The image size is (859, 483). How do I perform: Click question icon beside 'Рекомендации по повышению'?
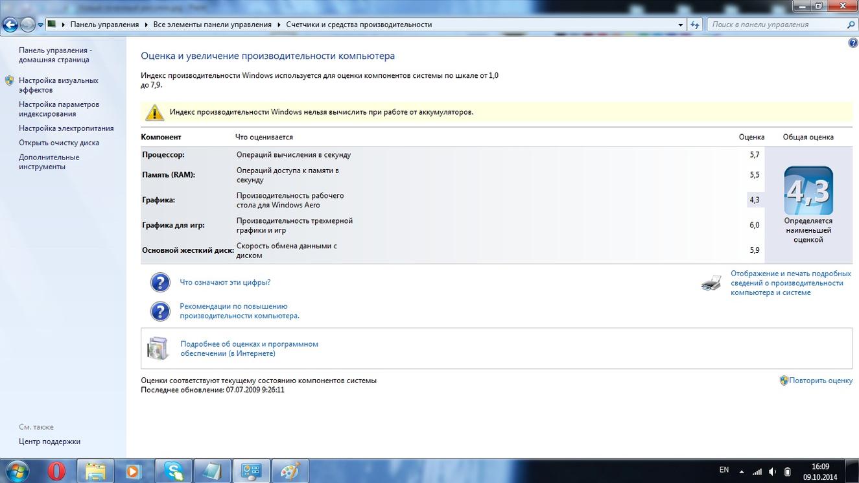pyautogui.click(x=160, y=311)
